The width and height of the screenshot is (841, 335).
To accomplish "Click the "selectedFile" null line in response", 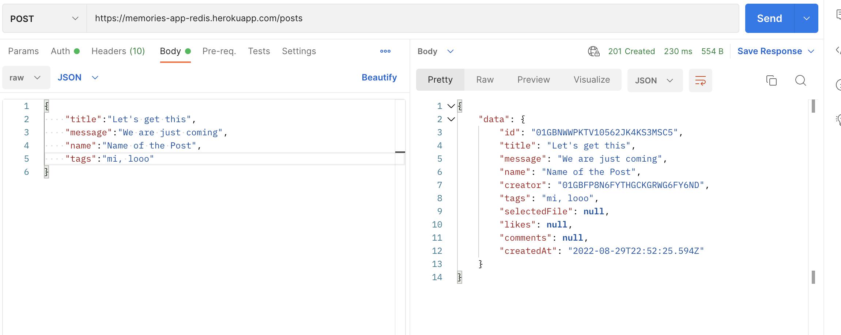I will click(554, 211).
